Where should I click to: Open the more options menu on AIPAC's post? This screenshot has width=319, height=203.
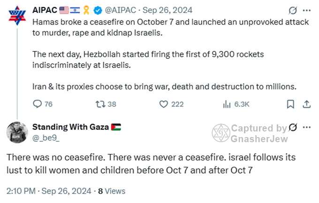(307, 10)
